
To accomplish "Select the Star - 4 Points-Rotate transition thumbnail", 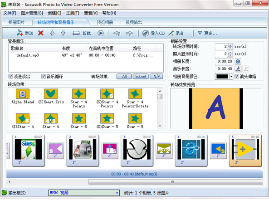I will click(135, 94).
